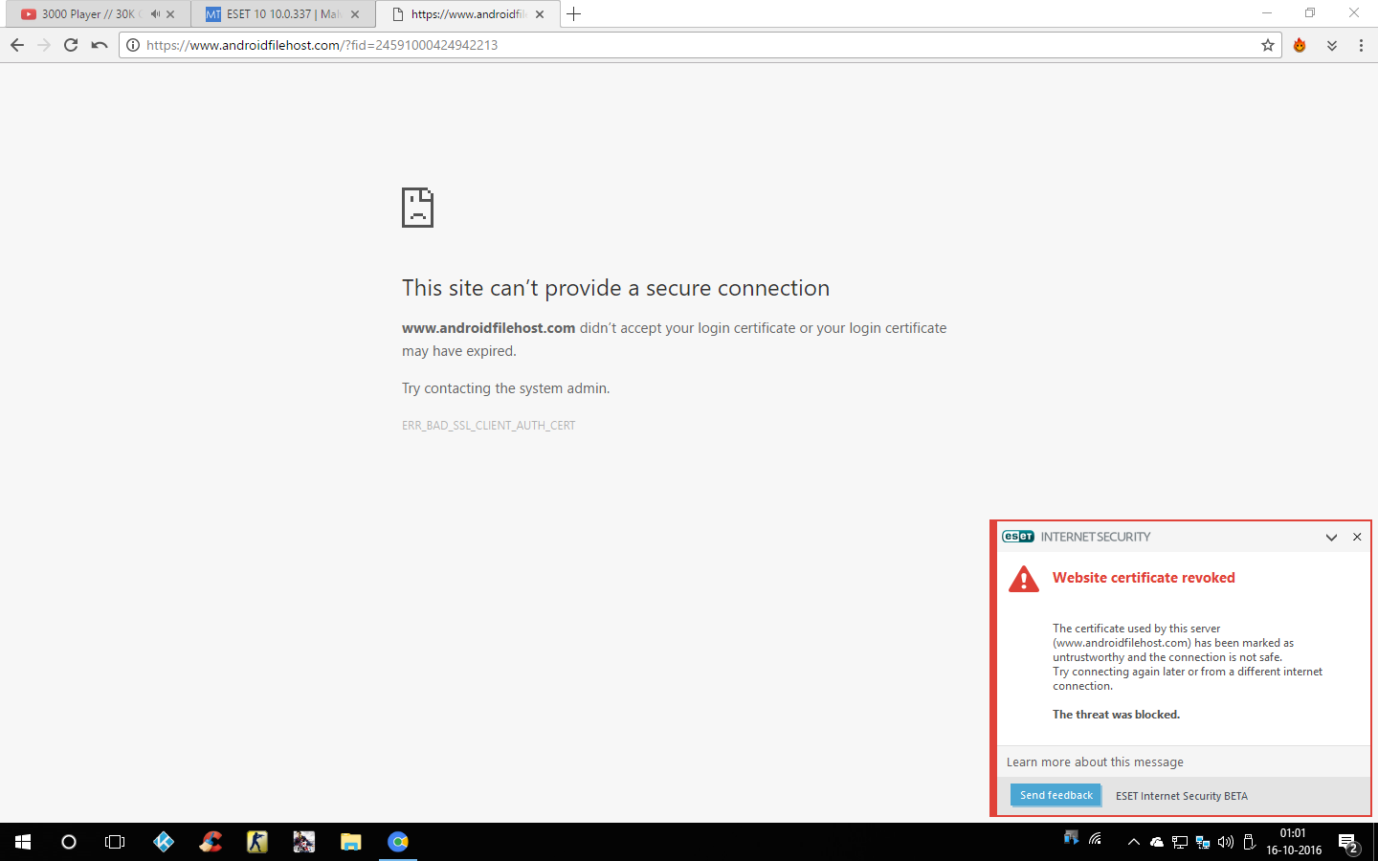Open File Explorer from the taskbar

click(351, 842)
